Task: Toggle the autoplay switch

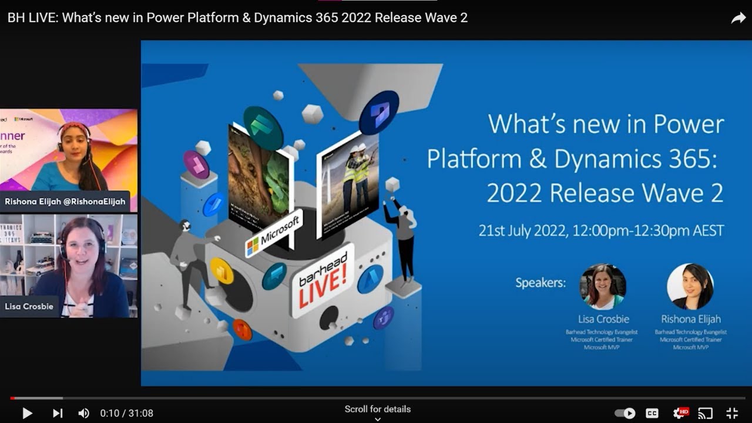Action: pyautogui.click(x=625, y=413)
